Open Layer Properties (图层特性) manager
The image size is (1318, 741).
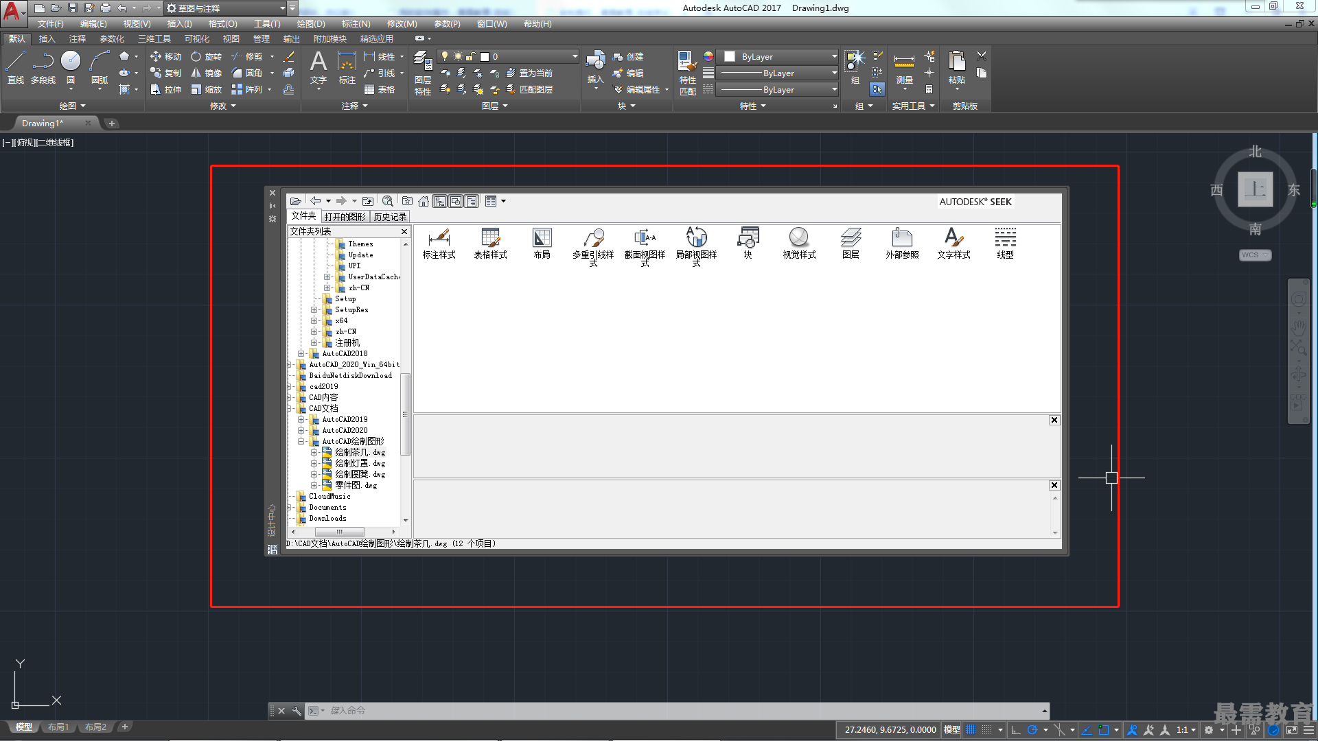(x=423, y=73)
